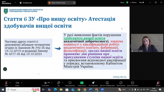The image size is (164, 92).
Task: Show hidden system tray icons
Action: tap(129, 90)
